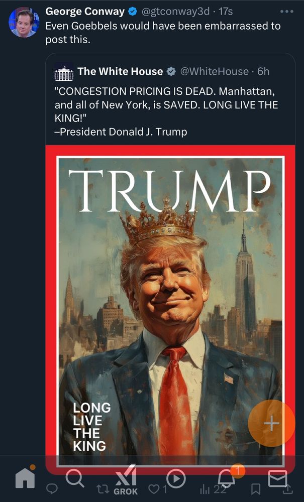Open the Messages envelope icon

277,478
